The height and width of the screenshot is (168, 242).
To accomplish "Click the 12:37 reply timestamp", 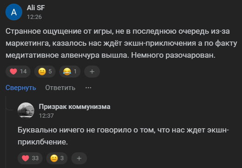I will click(x=46, y=116).
